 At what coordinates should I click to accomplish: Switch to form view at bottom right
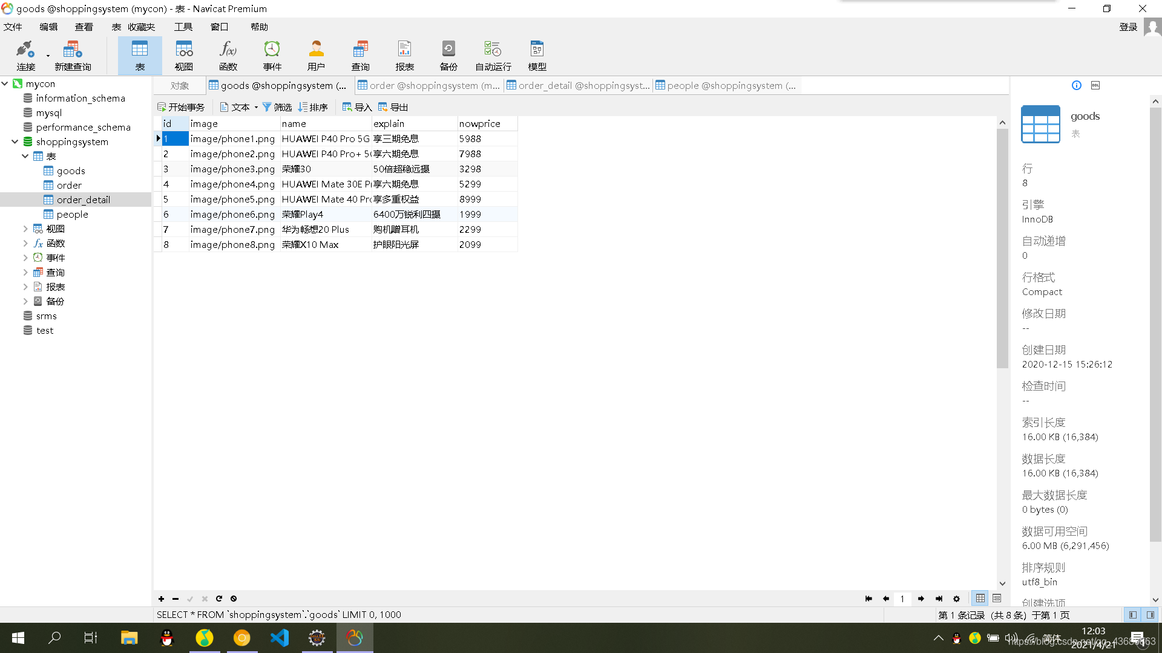pos(997,599)
